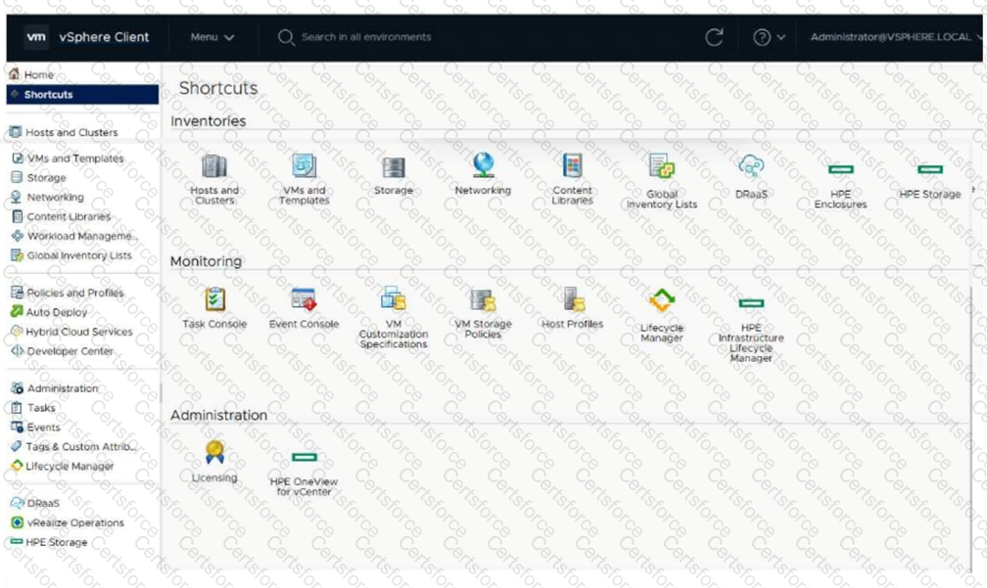Select Home in the left navigation
Viewport: 987px width, 588px height.
coord(39,74)
